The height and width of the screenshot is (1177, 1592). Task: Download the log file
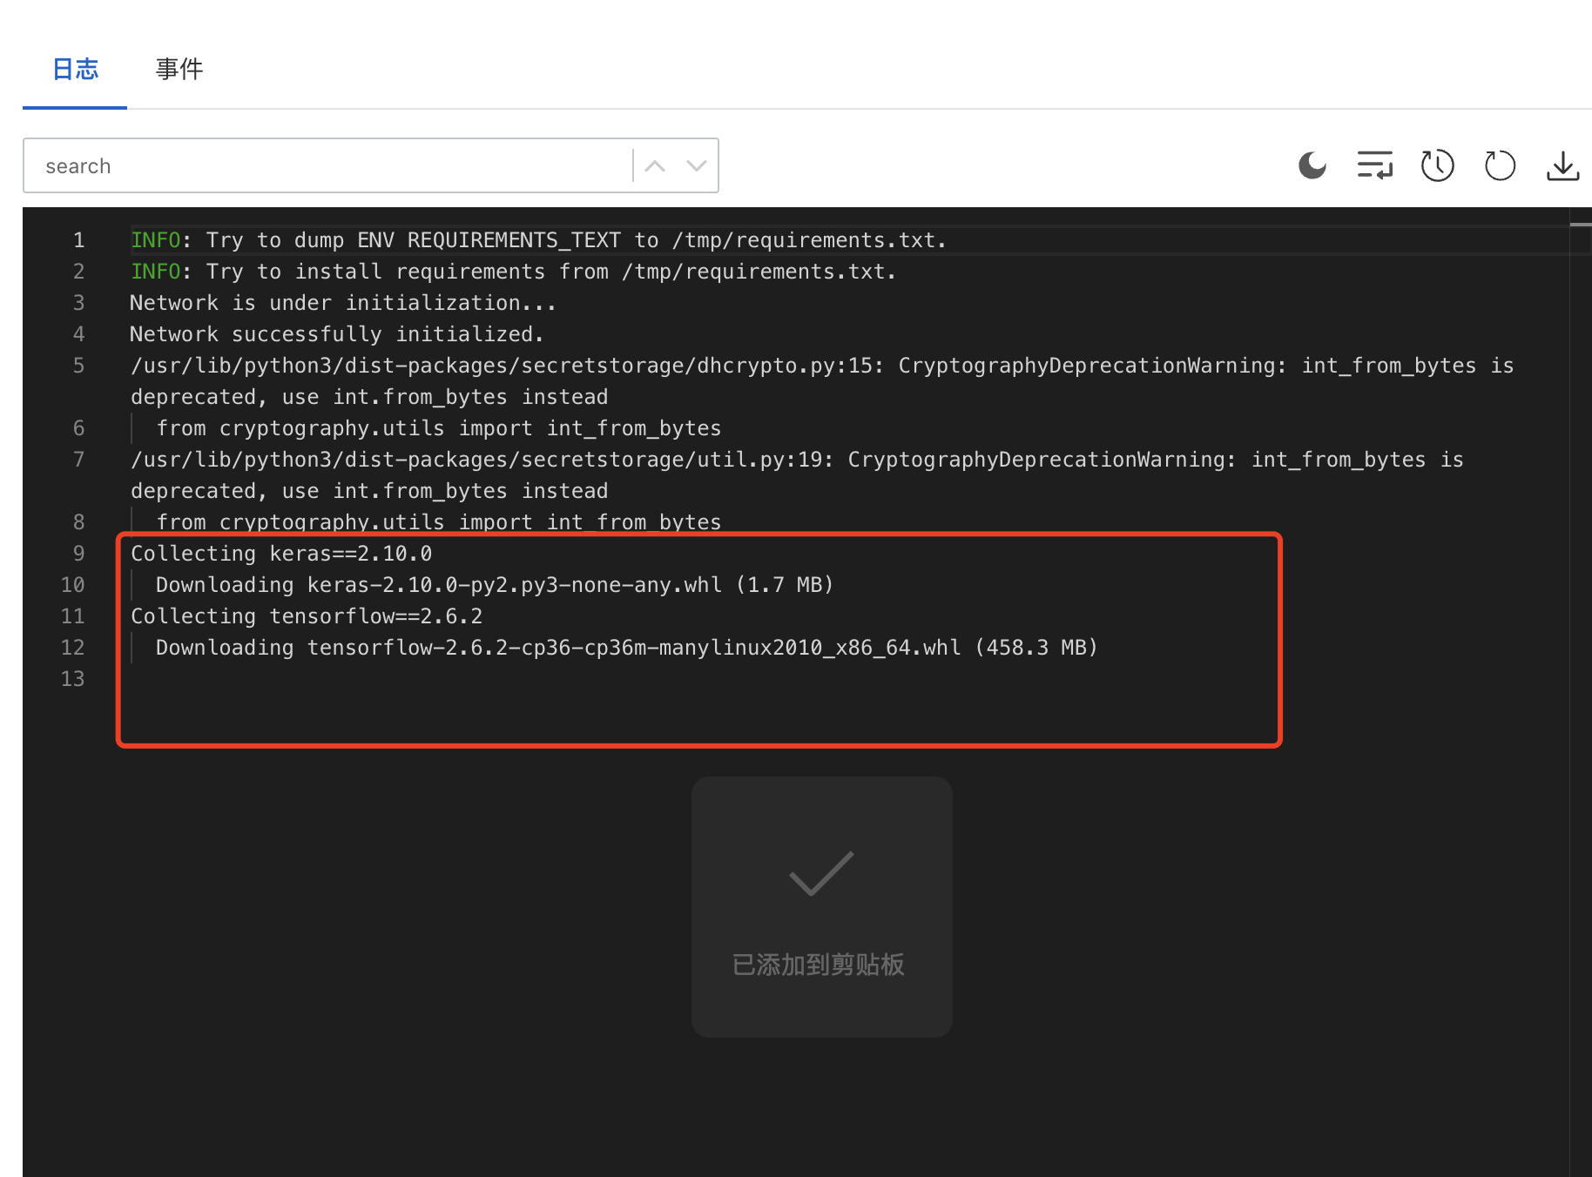coord(1563,165)
